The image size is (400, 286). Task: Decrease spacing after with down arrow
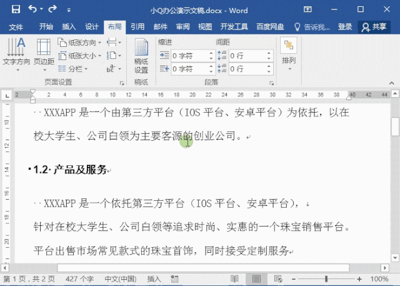pyautogui.click(x=269, y=72)
